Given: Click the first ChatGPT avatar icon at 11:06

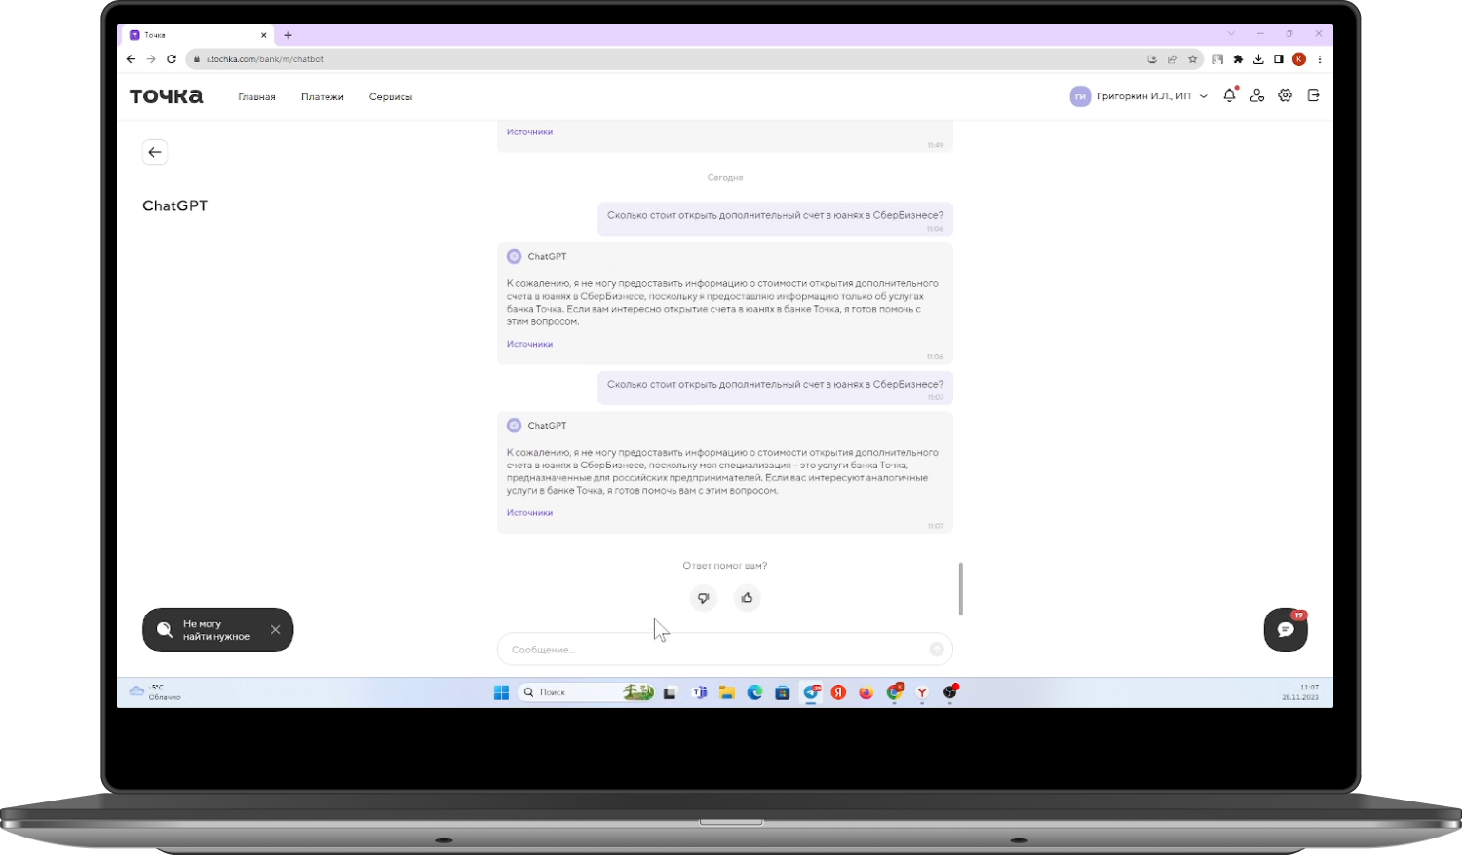Looking at the screenshot, I should click(x=514, y=256).
